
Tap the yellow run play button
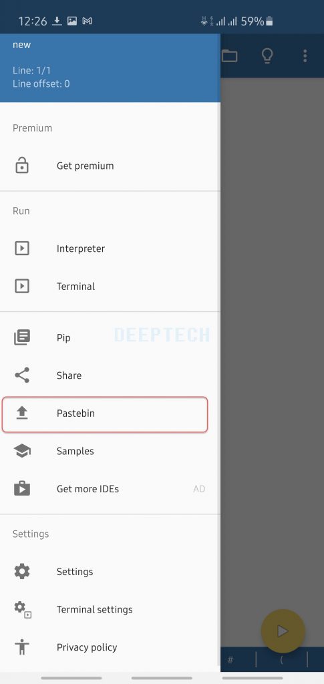[x=283, y=631]
